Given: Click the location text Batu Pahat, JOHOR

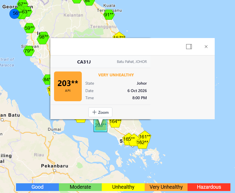Looking at the screenshot, I should 132,62.
